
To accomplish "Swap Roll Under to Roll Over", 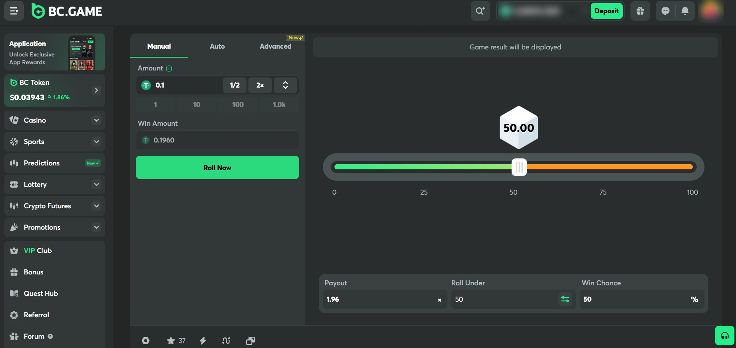I will tap(565, 299).
